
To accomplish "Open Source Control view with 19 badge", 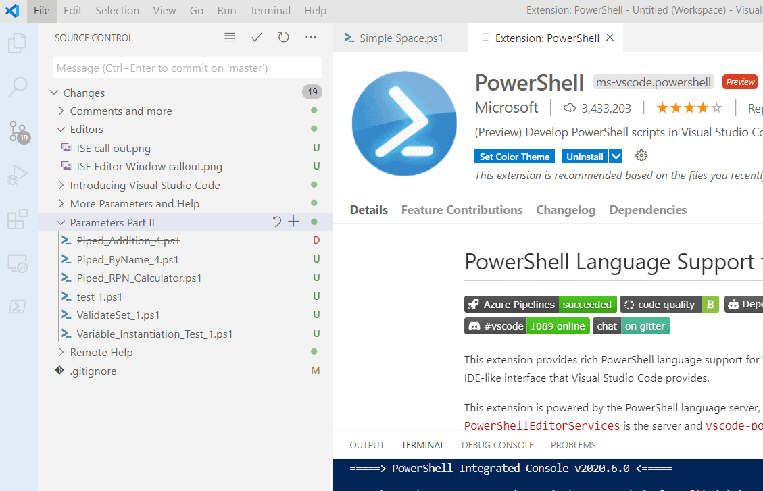I will point(19,132).
